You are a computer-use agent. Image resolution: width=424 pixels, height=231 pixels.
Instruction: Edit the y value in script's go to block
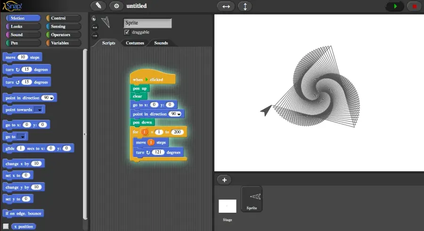[170, 105]
